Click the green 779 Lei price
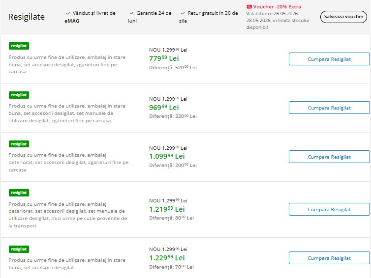Viewport: 371px width, 278px height. [164, 58]
